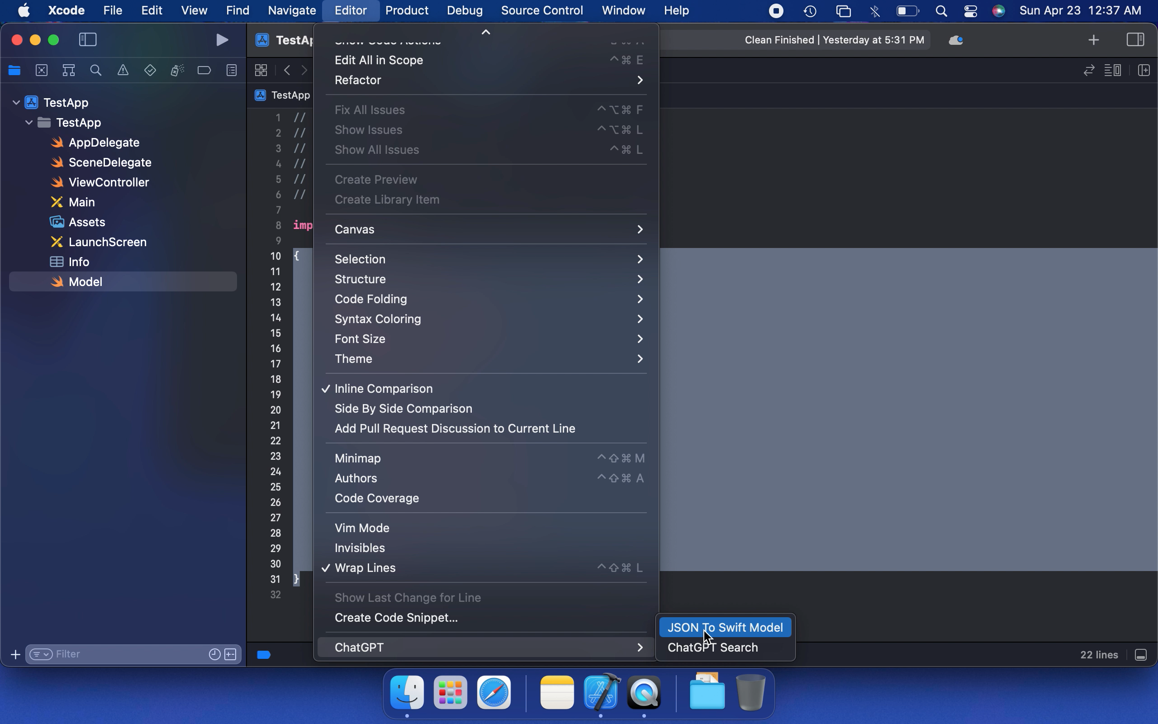Open the Issue navigator warning icon
Image resolution: width=1158 pixels, height=724 pixels.
tap(123, 71)
